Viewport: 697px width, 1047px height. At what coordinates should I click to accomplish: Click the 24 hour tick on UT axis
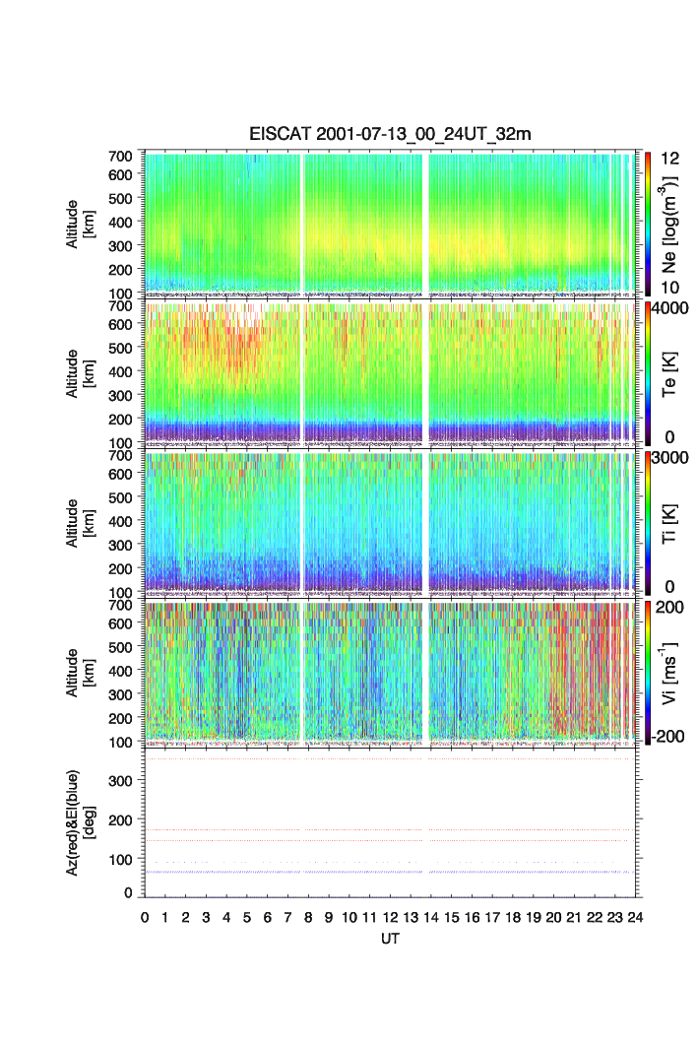tap(635, 917)
